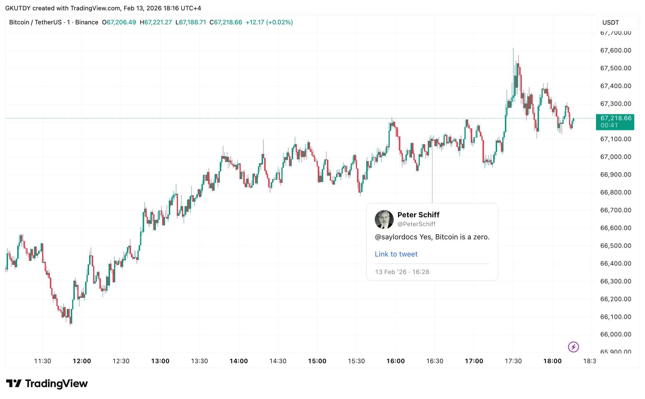645x399 pixels.
Task: Click the TradingView logo icon at bottom left
Action: point(14,383)
